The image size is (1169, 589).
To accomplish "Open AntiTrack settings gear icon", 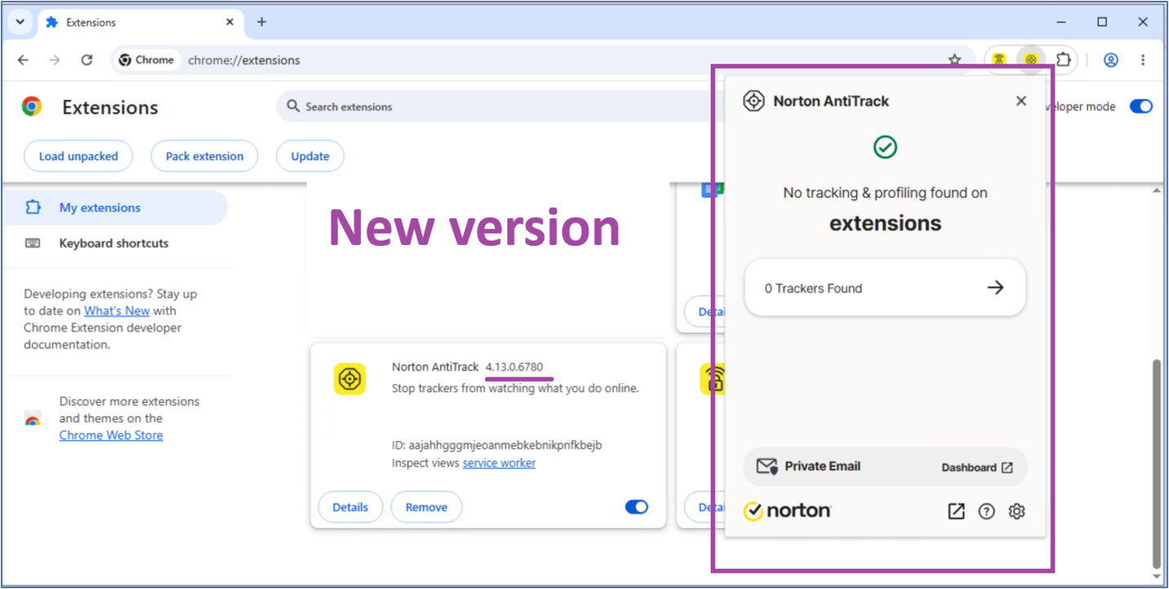I will click(1017, 511).
